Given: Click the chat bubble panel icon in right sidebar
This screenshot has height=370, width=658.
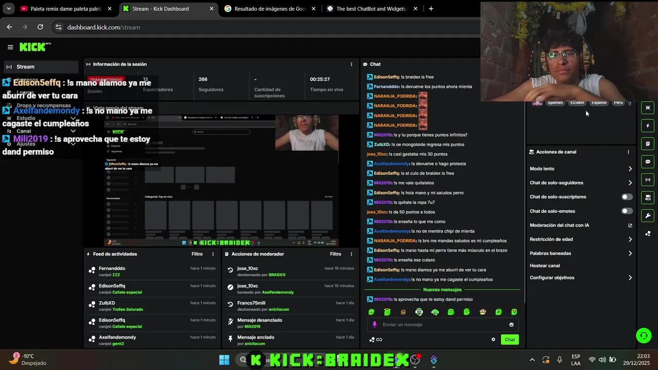Looking at the screenshot, I should point(648,162).
